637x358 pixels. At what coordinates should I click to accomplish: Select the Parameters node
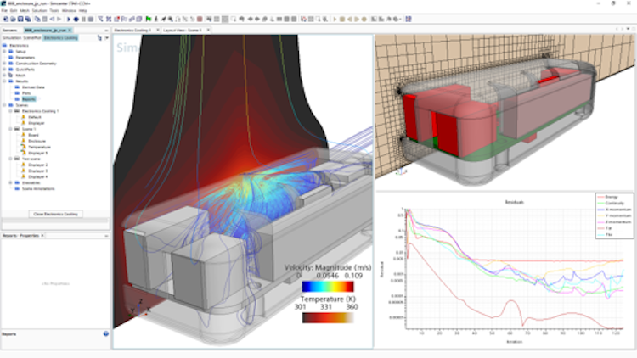[25, 57]
